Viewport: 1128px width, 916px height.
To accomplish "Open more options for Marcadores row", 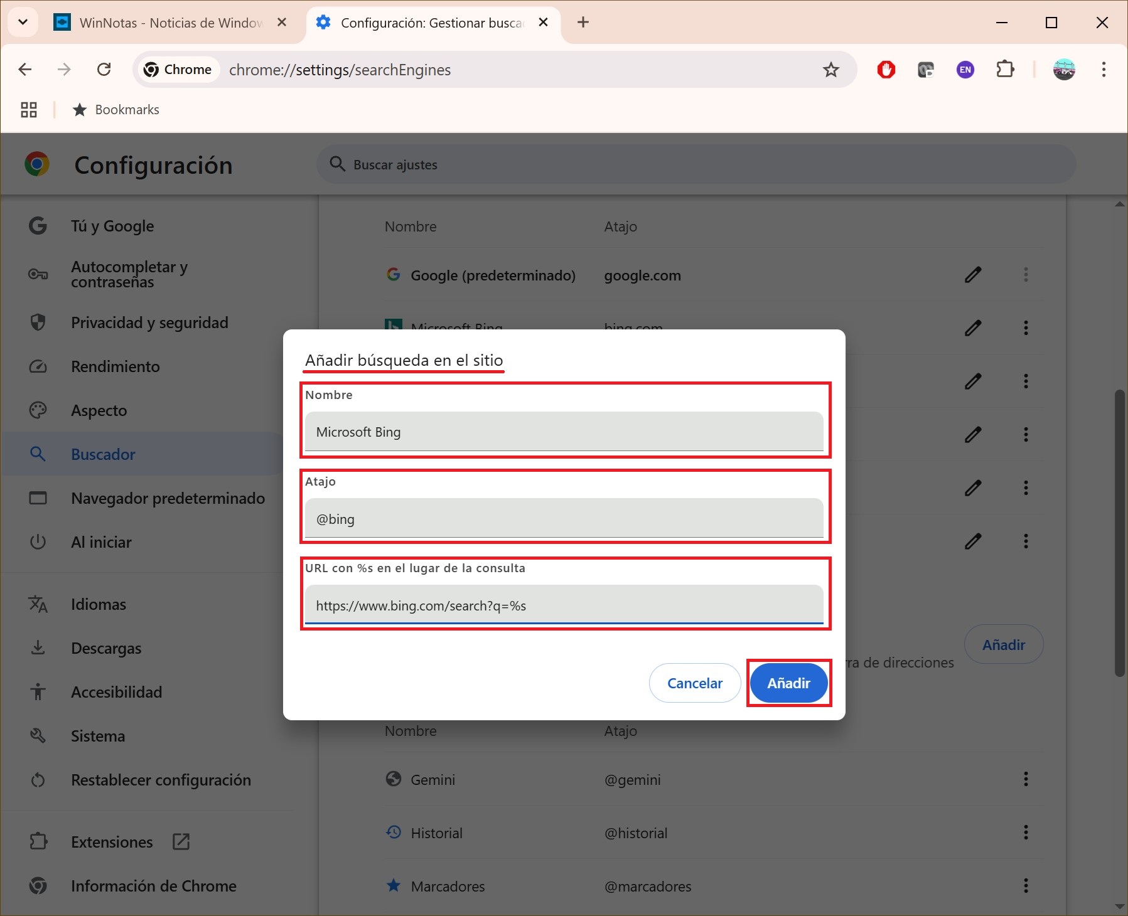I will coord(1026,886).
